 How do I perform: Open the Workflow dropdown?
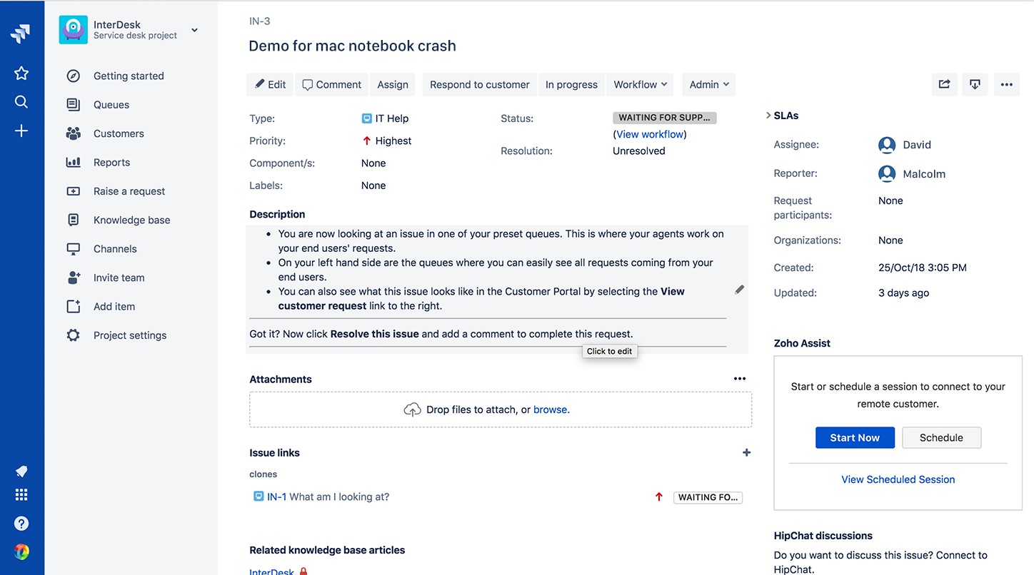[641, 84]
